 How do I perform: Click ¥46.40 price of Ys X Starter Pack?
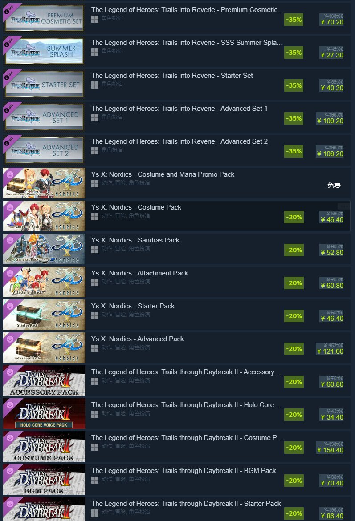[332, 319]
